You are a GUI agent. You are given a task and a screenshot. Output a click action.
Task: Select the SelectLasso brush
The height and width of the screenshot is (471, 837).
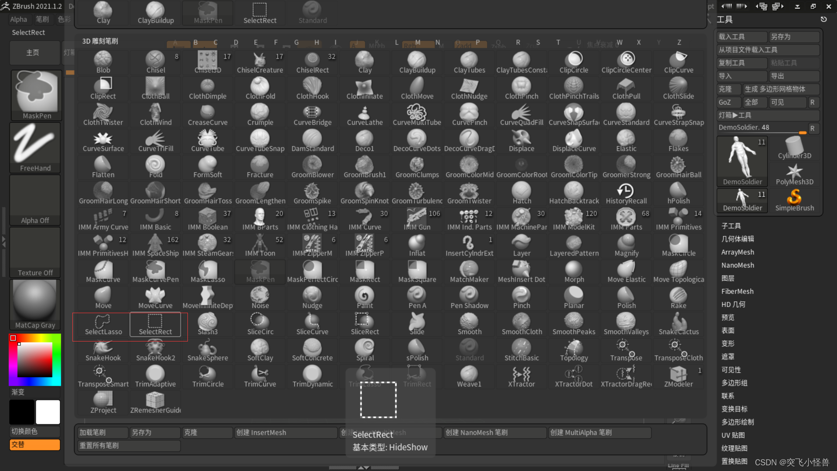[103, 325]
